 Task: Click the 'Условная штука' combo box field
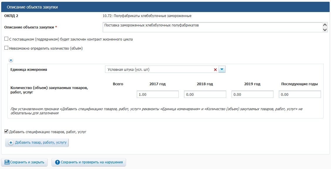158,70
